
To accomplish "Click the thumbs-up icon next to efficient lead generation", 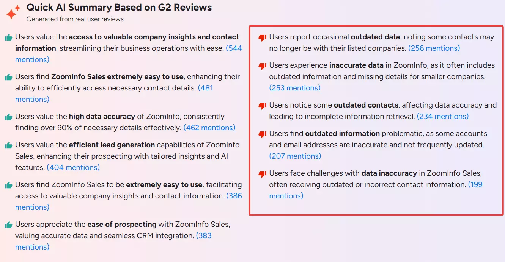I will click(x=8, y=145).
